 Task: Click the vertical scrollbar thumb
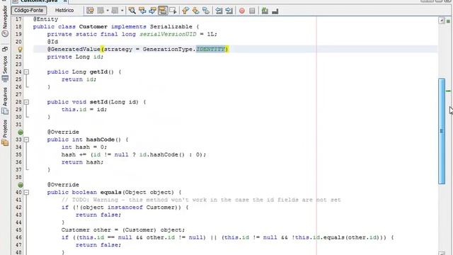point(442,131)
